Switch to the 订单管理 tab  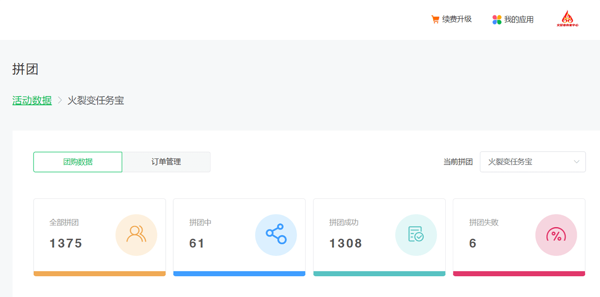pos(166,162)
